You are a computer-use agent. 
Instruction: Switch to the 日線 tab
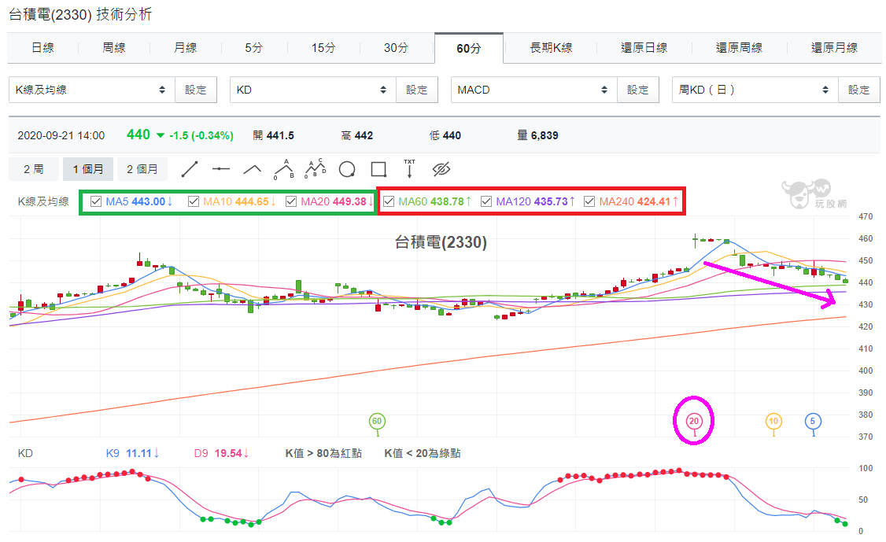pyautogui.click(x=43, y=48)
